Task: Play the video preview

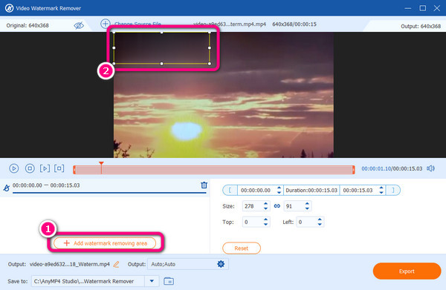Action: point(13,168)
